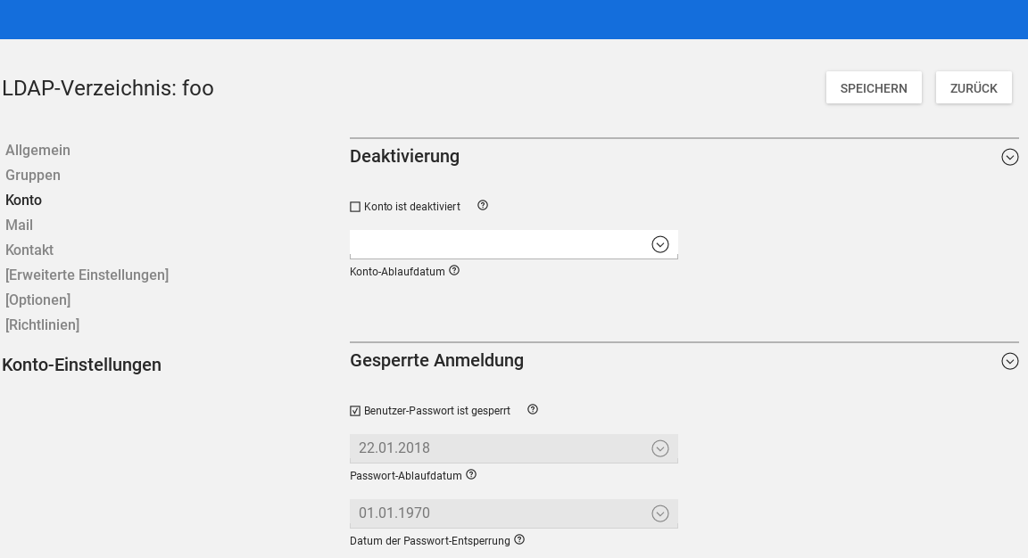Select Kontakt in the sidebar
1028x558 pixels.
29,250
